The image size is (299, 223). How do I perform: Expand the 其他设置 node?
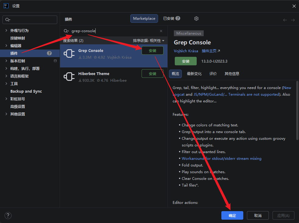6,114
